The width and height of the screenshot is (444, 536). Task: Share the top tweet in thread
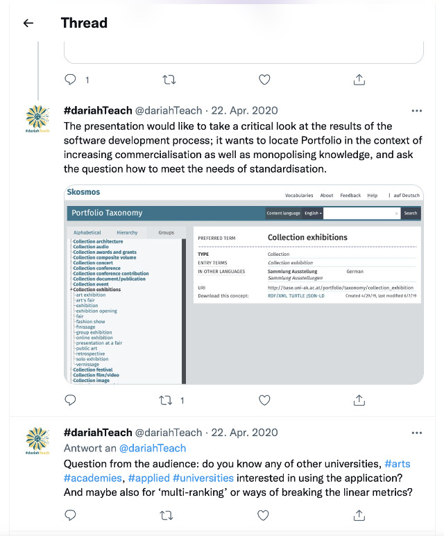[x=359, y=80]
